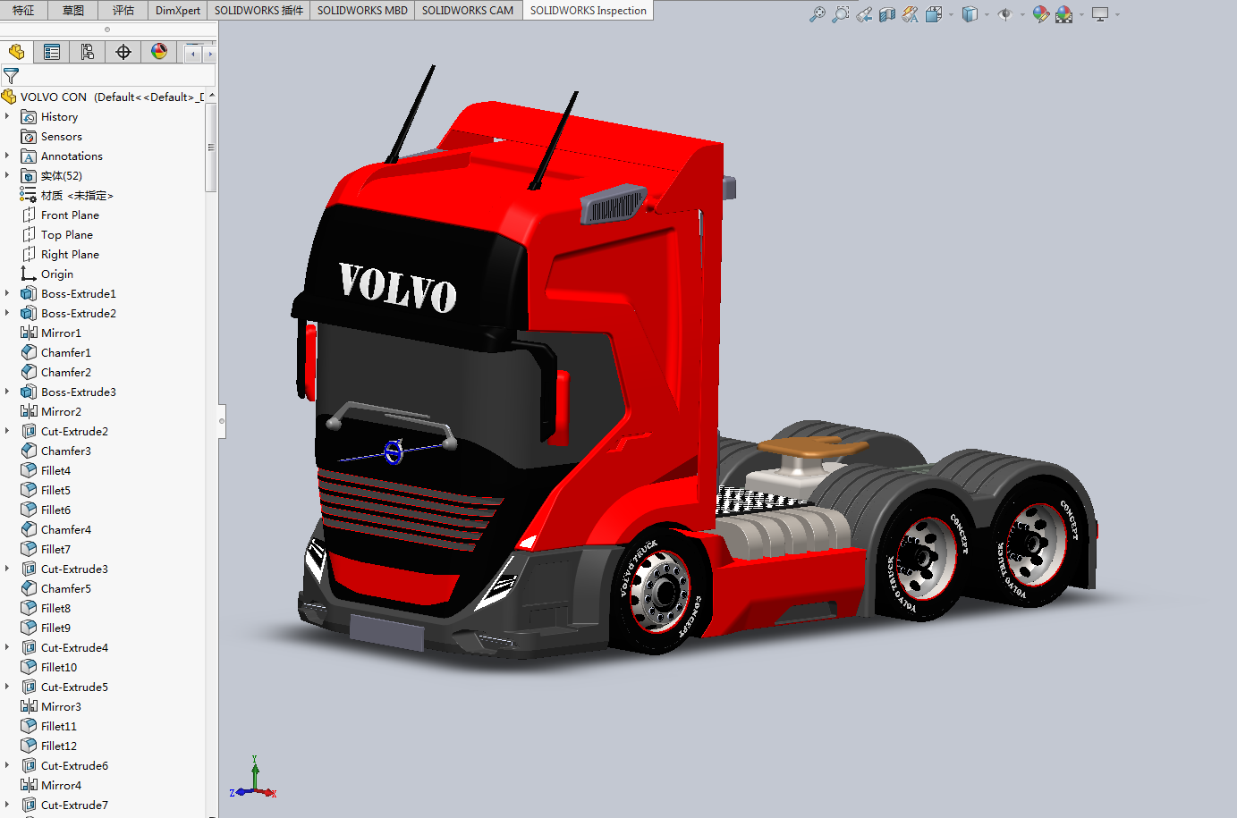
Task: Open the SOLIDWORKS 插件 tab
Action: [x=258, y=11]
